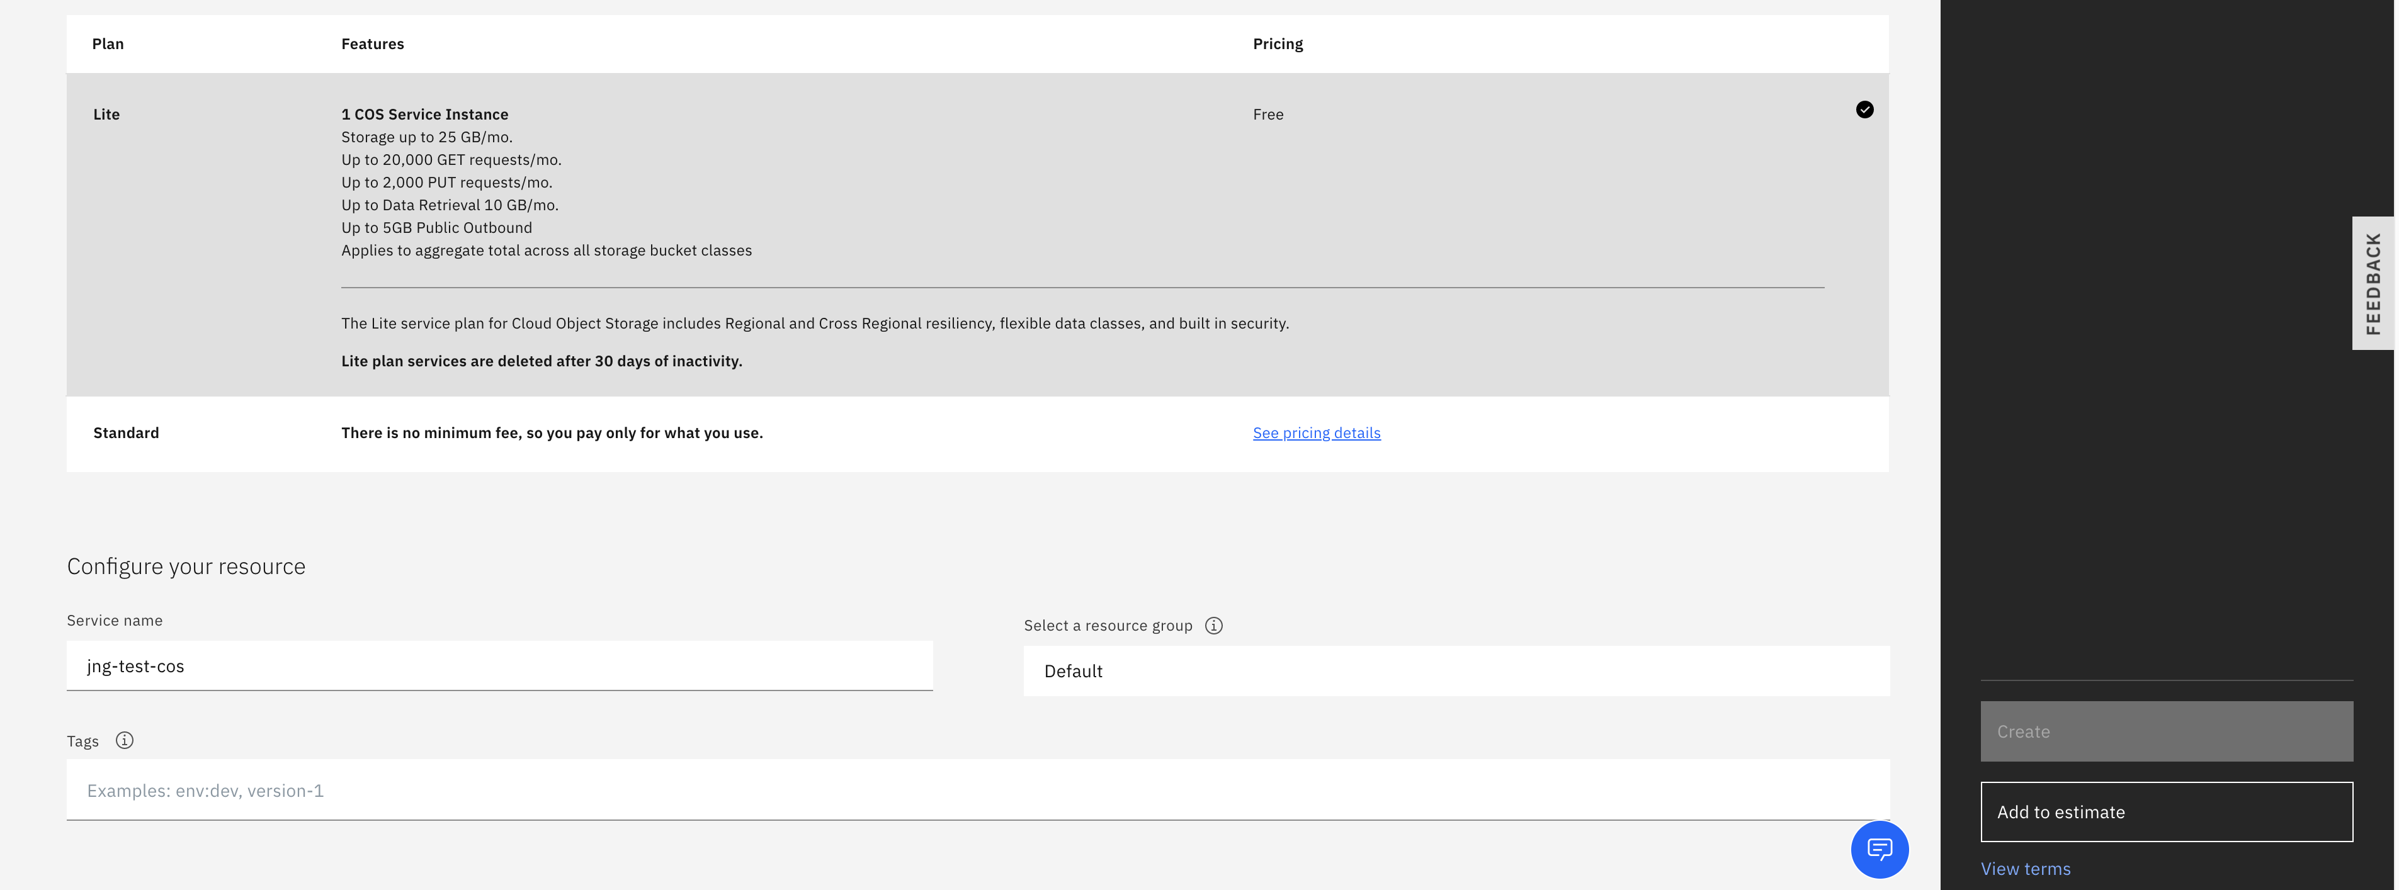Click 'There is no minimum fee' text

tap(552, 433)
